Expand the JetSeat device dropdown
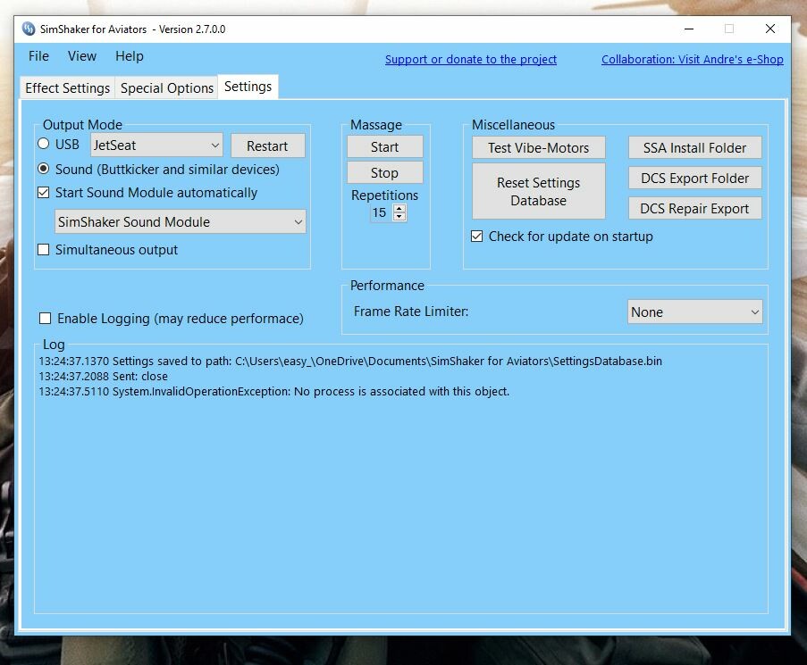The width and height of the screenshot is (807, 665). point(156,145)
